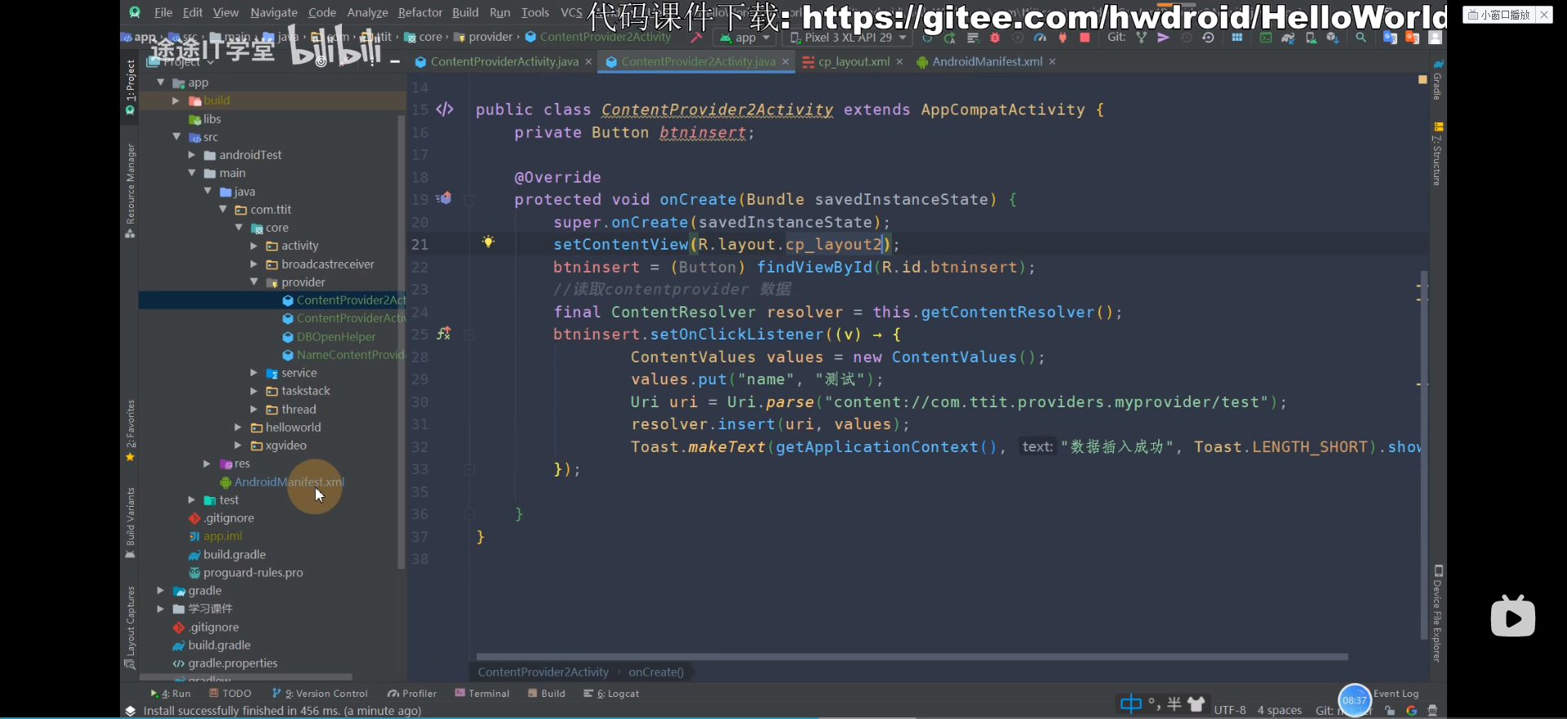Open the 9: Version Control panel
This screenshot has height=719, width=1567.
click(320, 694)
